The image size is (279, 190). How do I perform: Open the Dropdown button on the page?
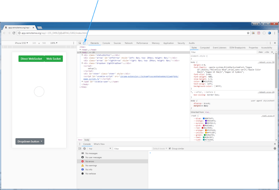tap(30, 142)
